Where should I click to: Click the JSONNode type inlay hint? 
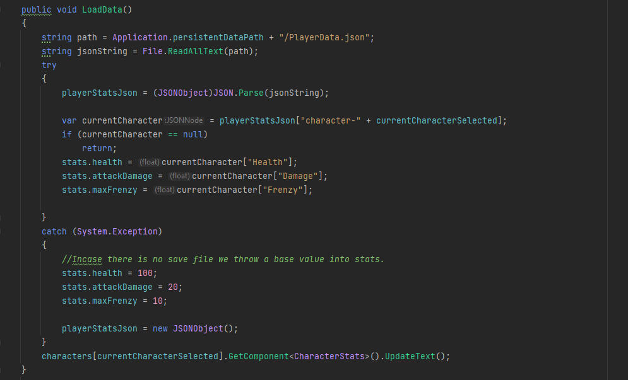tap(184, 120)
